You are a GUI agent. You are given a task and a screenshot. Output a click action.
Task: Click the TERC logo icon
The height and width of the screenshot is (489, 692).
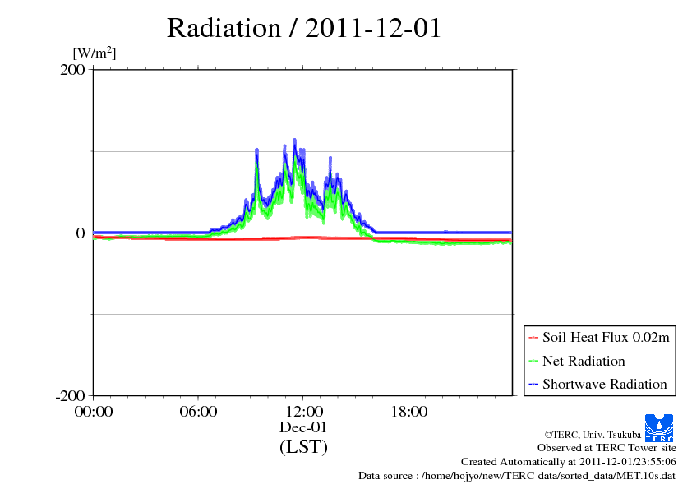click(661, 428)
